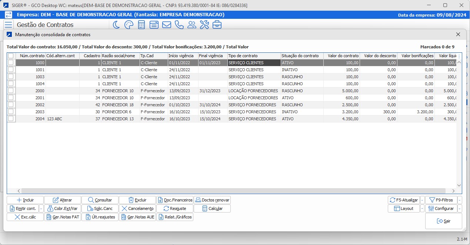Check the box for contract 1000
The width and height of the screenshot is (470, 245).
click(11, 63)
